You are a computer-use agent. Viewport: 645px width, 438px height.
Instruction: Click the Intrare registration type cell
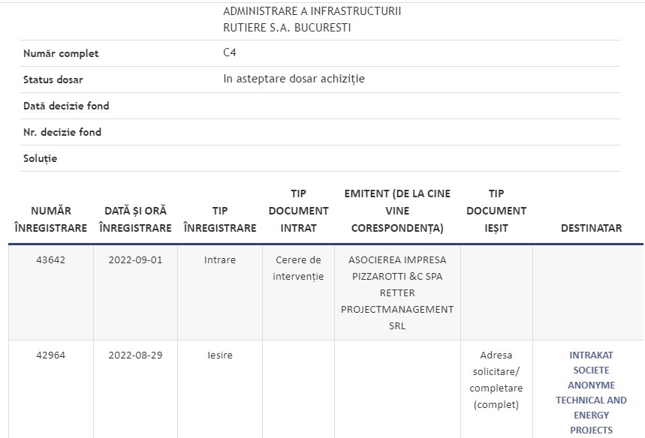220,260
